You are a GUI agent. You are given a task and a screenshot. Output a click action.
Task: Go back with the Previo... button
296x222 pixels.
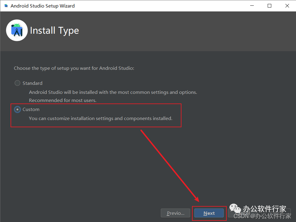(x=175, y=213)
